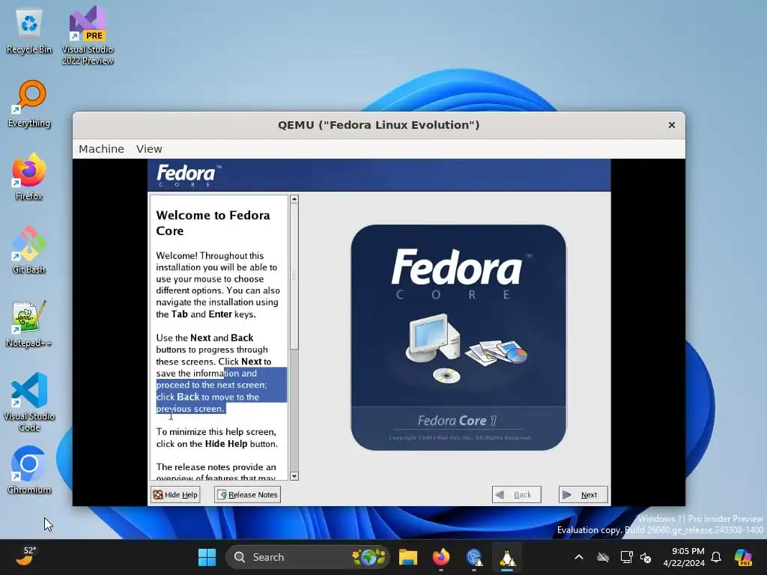Open the Recycle Bin desktop icon

point(29,31)
